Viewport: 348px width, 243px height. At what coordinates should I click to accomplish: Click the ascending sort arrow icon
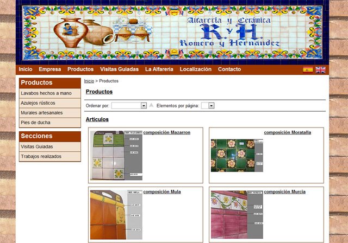[x=151, y=106]
